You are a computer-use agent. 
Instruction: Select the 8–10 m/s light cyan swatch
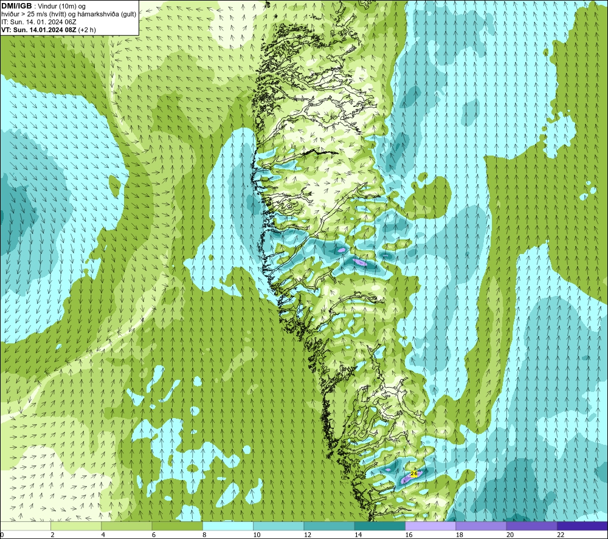pyautogui.click(x=228, y=526)
